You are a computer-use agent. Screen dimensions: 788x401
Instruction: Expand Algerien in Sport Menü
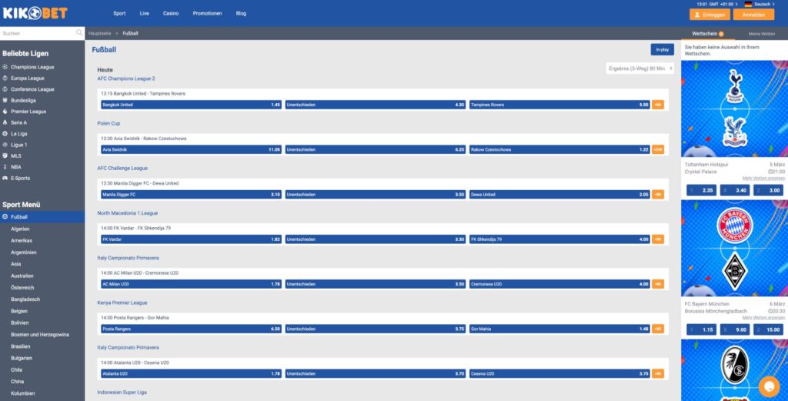tap(20, 229)
